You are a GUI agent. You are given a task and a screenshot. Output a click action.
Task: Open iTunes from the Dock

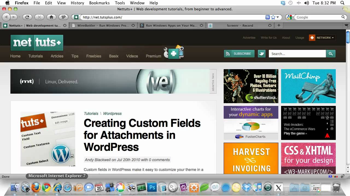pos(257,187)
